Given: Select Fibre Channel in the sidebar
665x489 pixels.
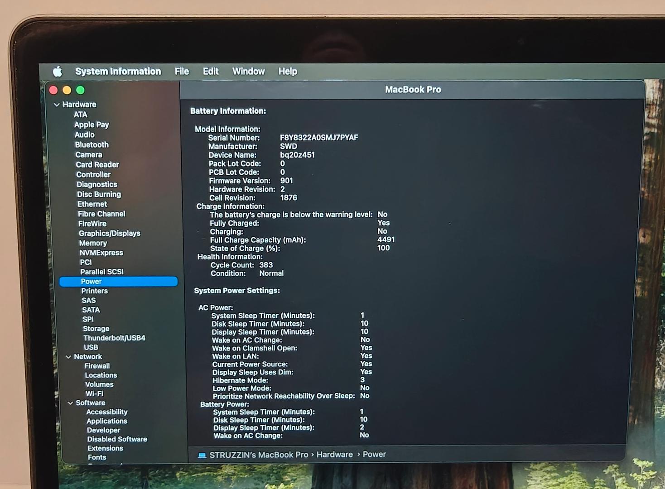Looking at the screenshot, I should (101, 214).
